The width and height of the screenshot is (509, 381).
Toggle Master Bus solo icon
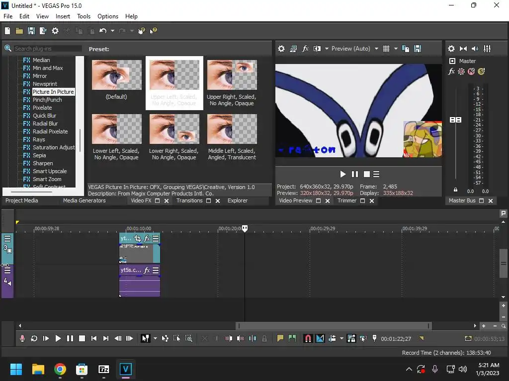(481, 71)
